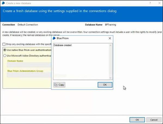Click the Blue Prism Administrators Group label
163x124 pixels.
click(x=25, y=71)
